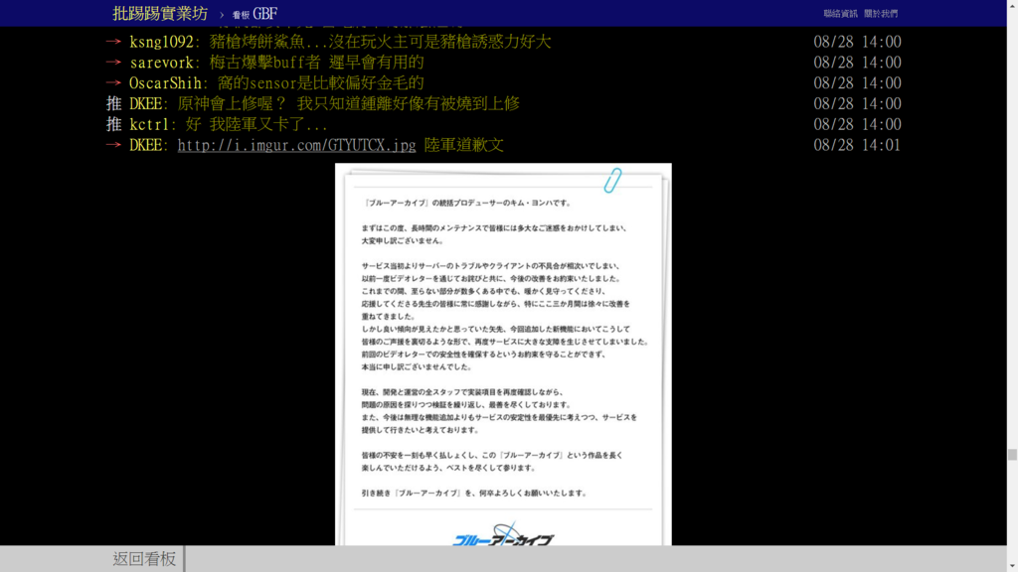The width and height of the screenshot is (1018, 572).
Task: Click the arrow tag before sarevork
Action: click(113, 63)
